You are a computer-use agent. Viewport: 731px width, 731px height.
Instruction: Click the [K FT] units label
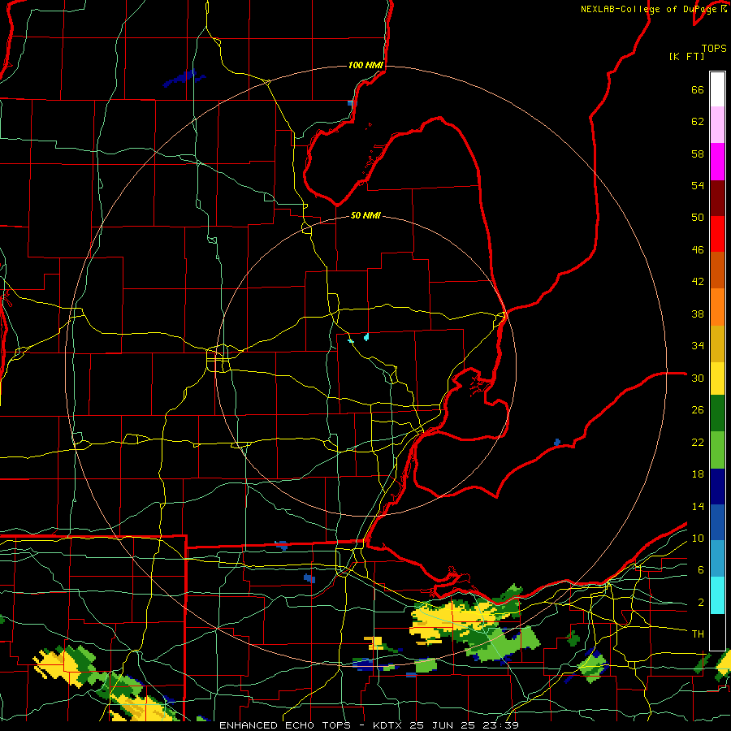(686, 57)
